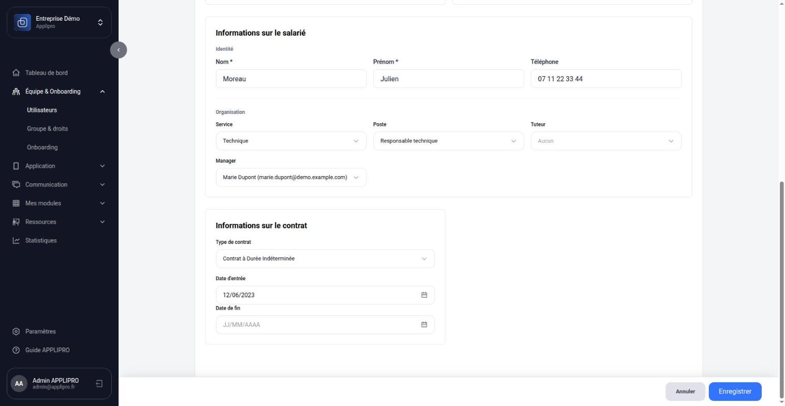785x406 pixels.
Task: Open Groupe & droits in the sidebar
Action: (47, 129)
